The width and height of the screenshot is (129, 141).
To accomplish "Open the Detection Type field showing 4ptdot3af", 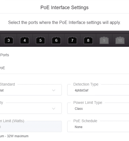I will (98, 90).
